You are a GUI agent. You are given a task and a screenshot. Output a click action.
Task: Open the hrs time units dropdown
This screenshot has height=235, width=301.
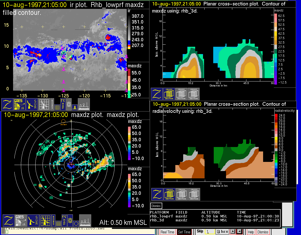click(222, 232)
